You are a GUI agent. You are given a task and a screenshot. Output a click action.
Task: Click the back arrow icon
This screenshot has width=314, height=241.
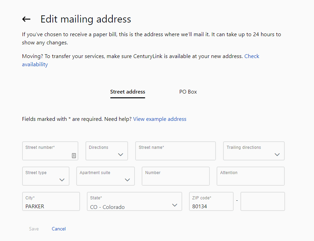(x=26, y=19)
